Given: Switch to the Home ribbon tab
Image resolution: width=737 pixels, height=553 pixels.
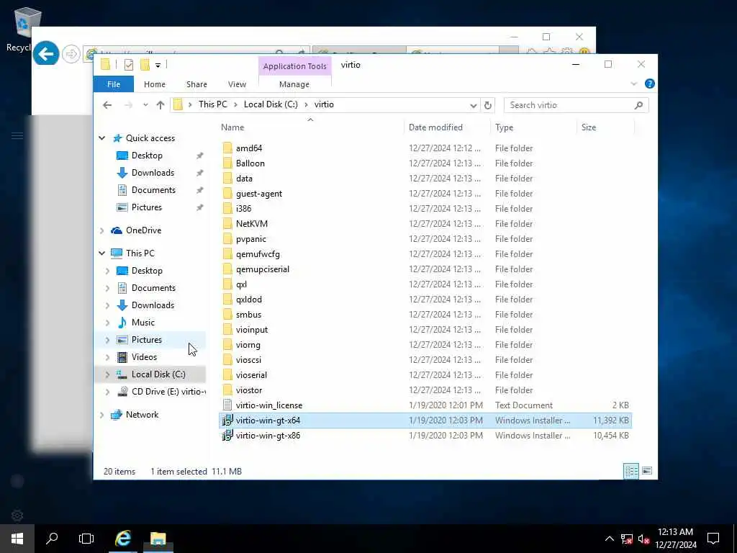Looking at the screenshot, I should point(154,84).
